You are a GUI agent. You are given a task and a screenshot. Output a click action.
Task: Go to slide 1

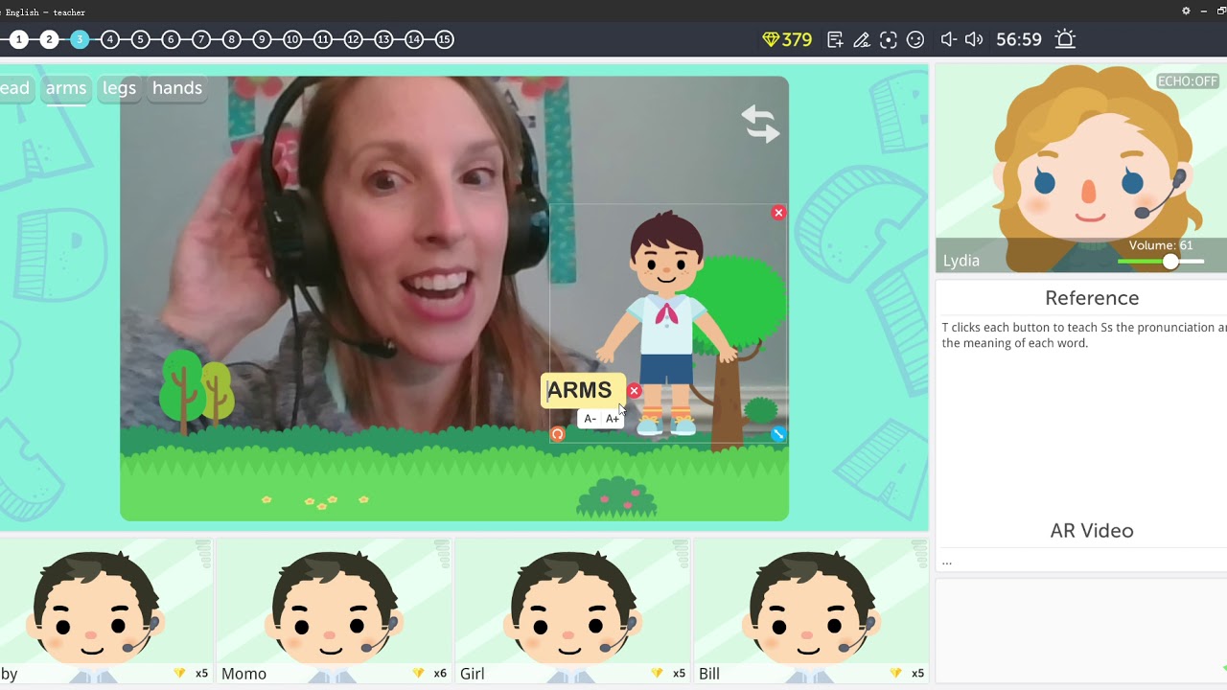(18, 39)
